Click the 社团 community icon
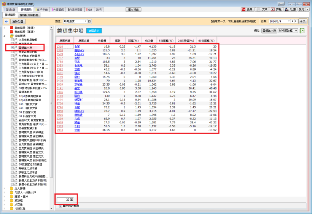 click(291, 9)
